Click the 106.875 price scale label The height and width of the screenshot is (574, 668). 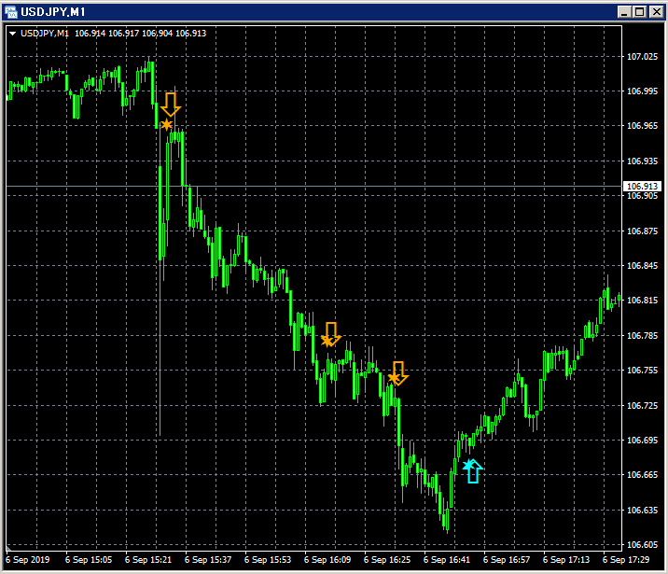point(642,231)
